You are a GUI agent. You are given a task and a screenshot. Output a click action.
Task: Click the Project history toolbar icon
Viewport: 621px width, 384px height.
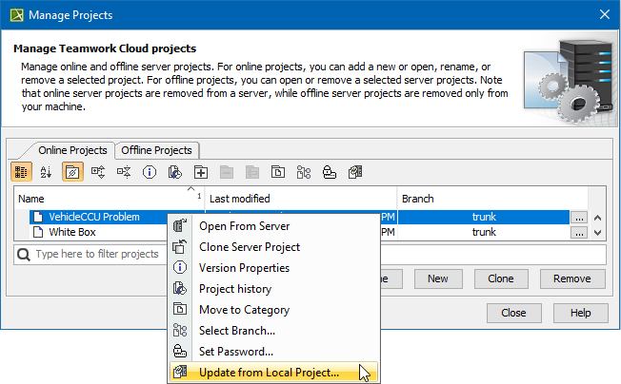[175, 172]
